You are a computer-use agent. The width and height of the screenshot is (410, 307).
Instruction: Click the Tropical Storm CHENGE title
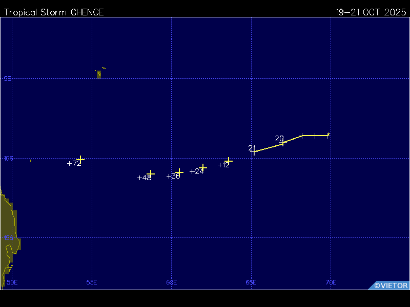click(54, 12)
